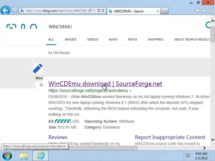Open the address bar autocomplete dropdown arrow

(94, 10)
